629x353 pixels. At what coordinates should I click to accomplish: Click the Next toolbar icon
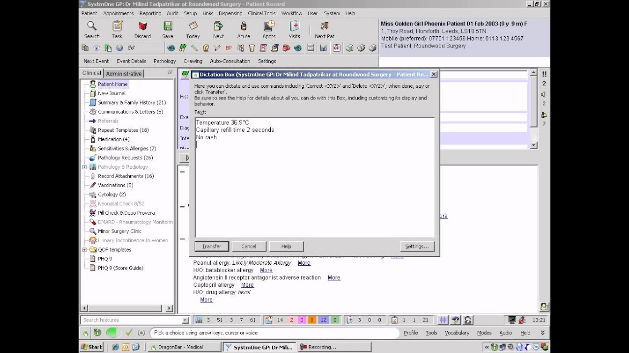[x=219, y=30]
